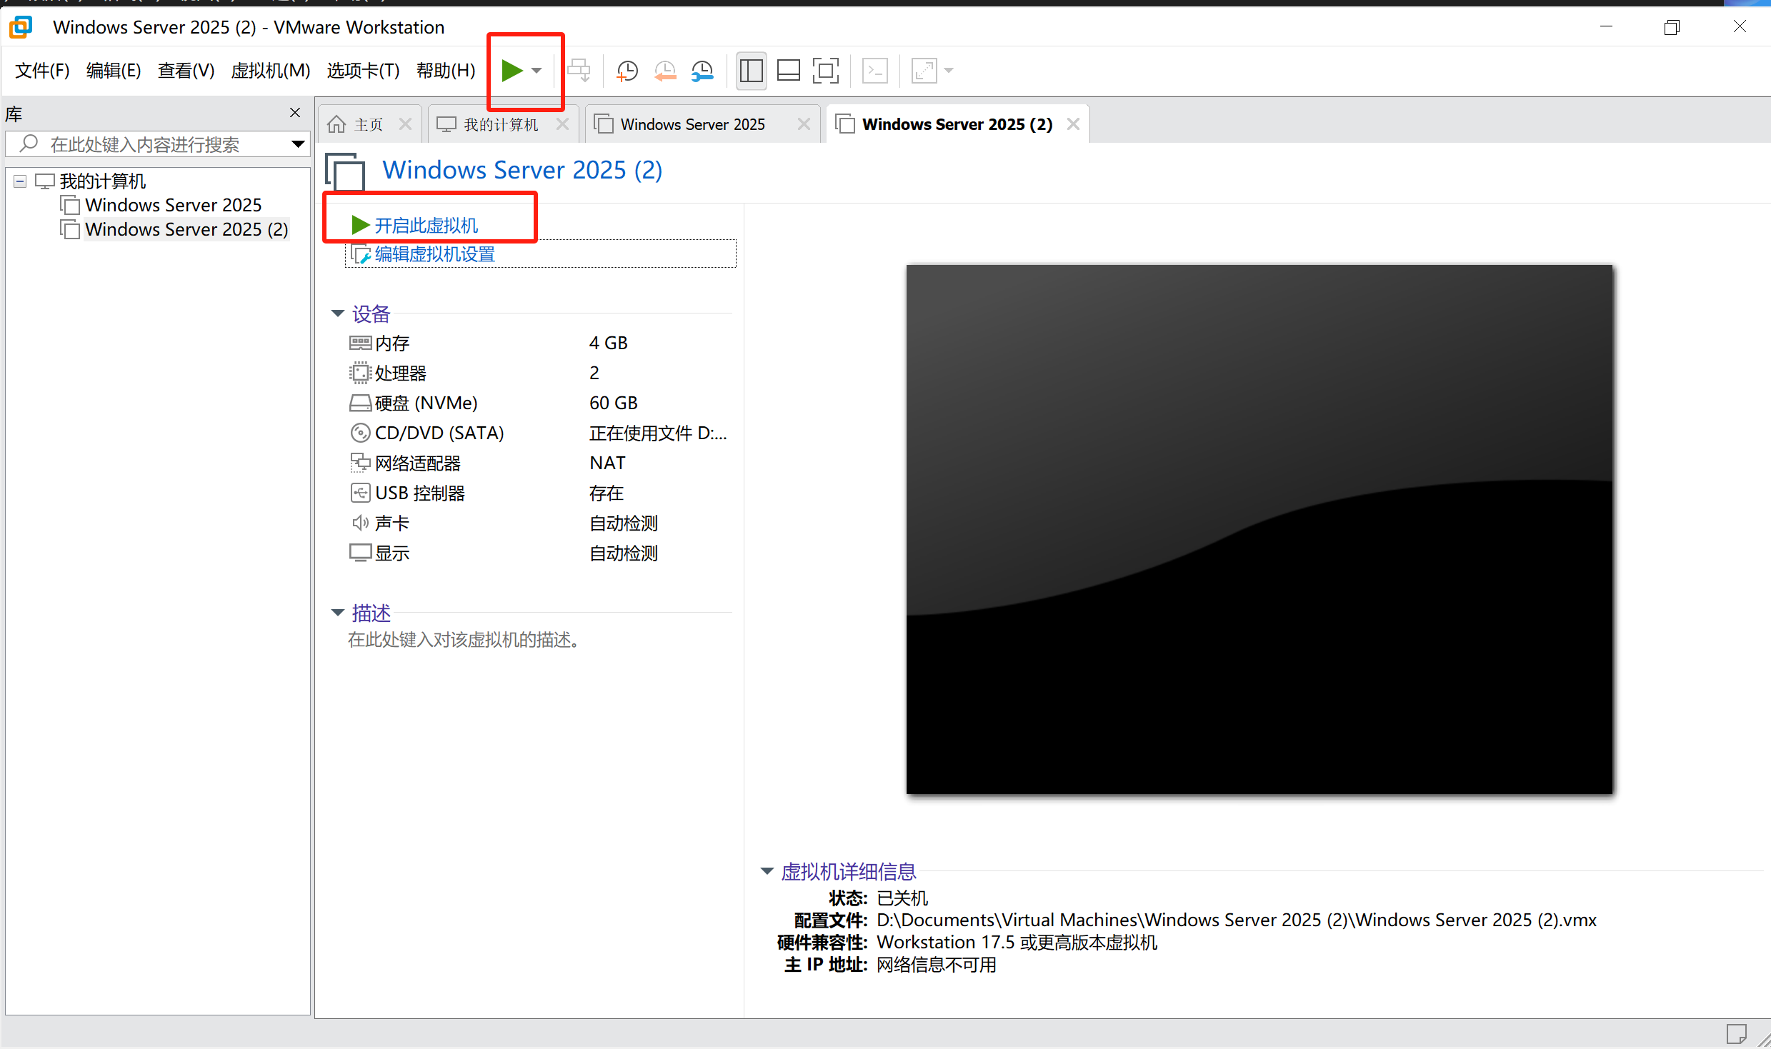Open the snapshot manager icon
The image size is (1771, 1049).
[702, 71]
